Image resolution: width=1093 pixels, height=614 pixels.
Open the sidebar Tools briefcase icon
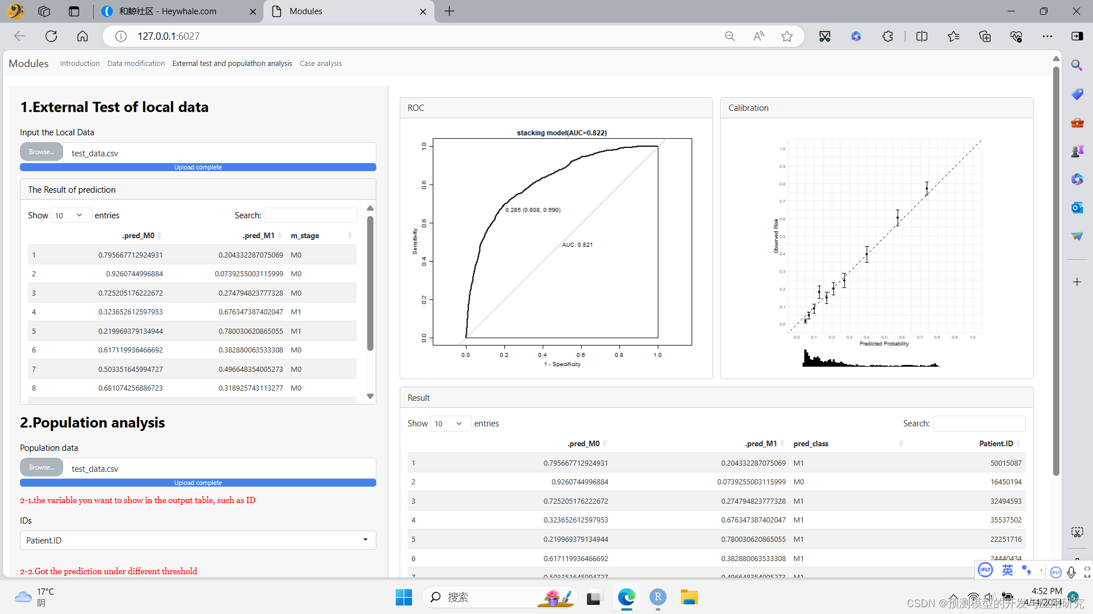1076,122
